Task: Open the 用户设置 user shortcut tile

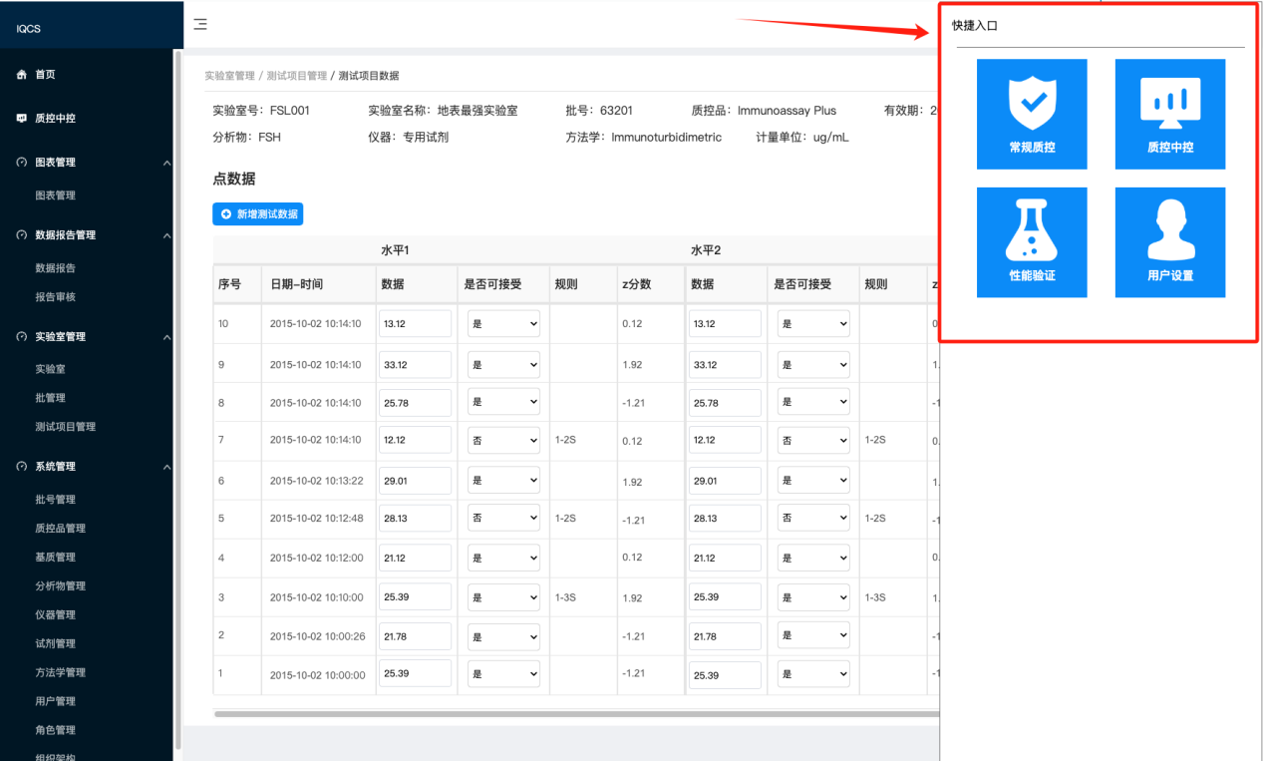Action: click(1169, 242)
